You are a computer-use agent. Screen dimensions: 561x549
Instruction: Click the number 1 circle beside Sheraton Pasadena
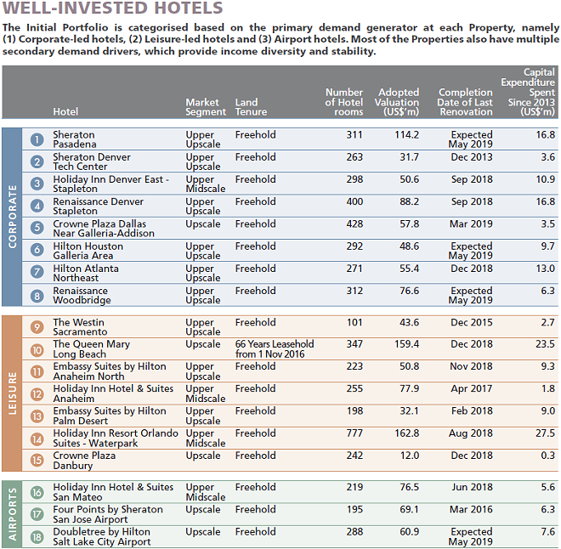click(x=37, y=139)
